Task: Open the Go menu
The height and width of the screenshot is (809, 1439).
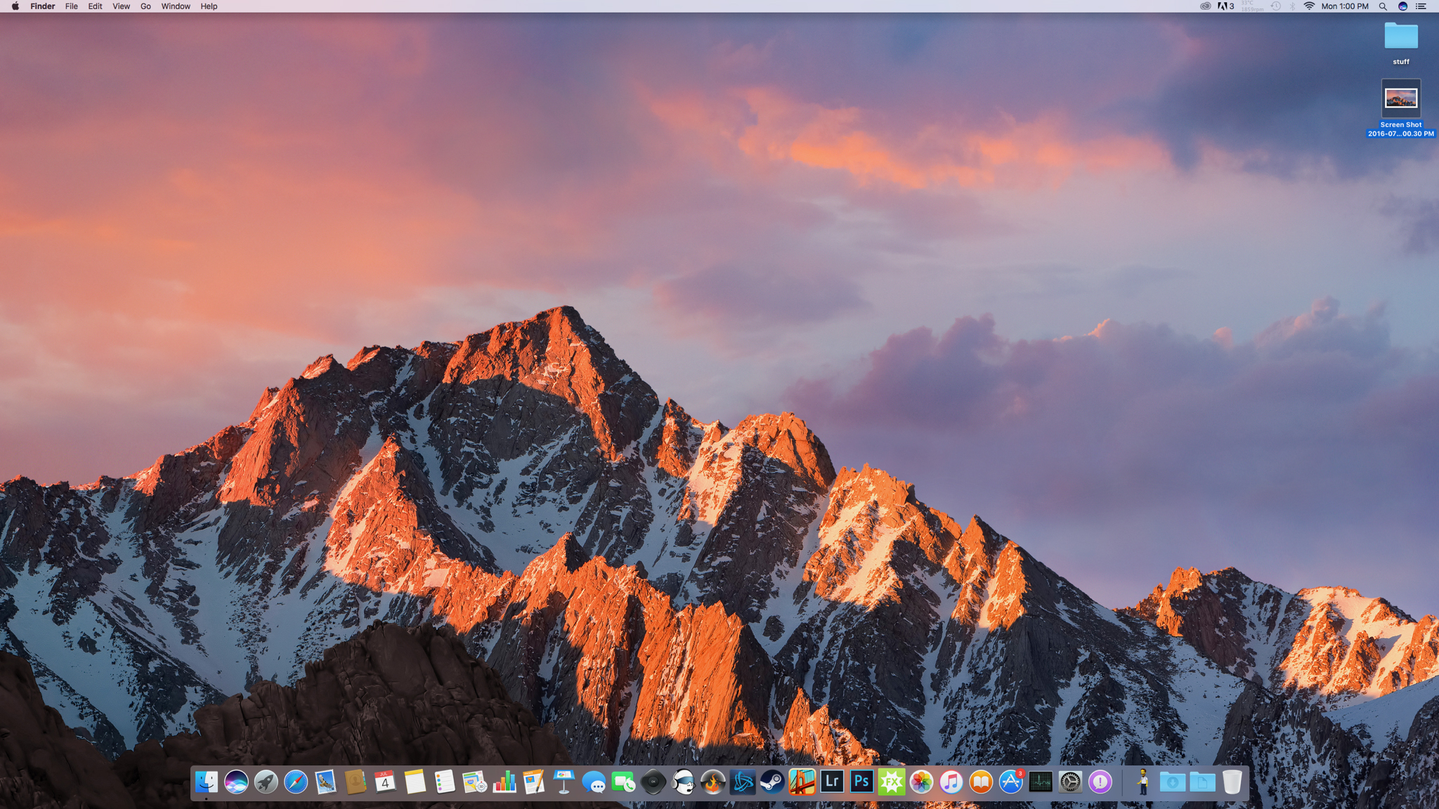Action: [x=145, y=6]
